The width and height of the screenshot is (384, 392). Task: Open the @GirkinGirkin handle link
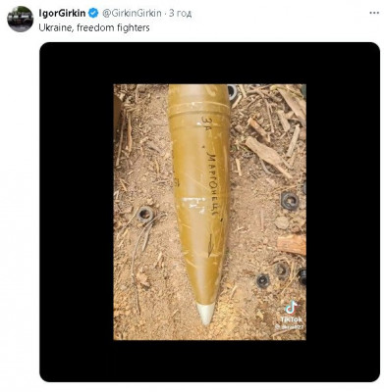tap(132, 14)
